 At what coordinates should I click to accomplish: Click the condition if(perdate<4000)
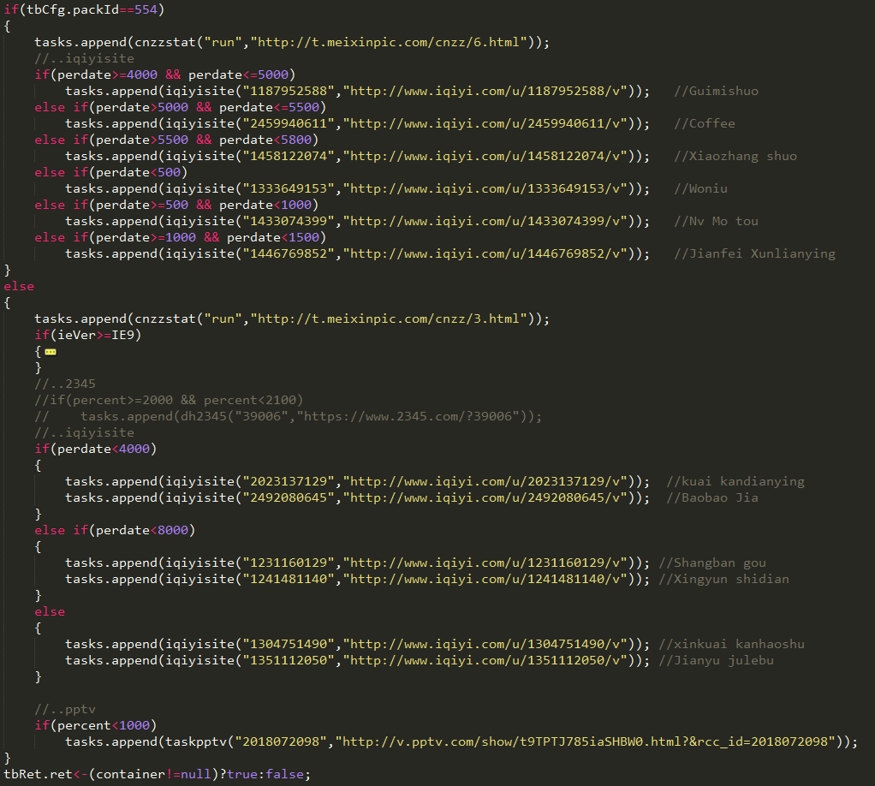click(x=95, y=449)
